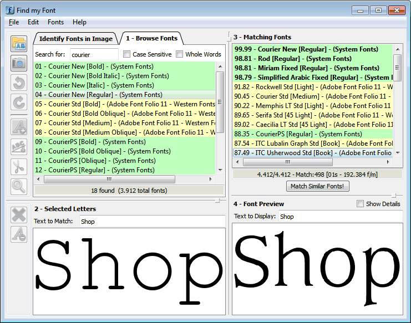Screen dimensions: 411x323
Task: Select 10 - CourierPS [Bold Oblique] row
Action: click(125, 151)
